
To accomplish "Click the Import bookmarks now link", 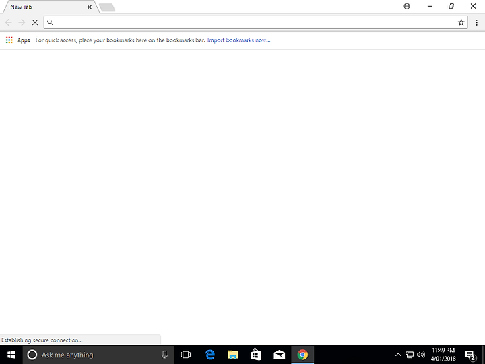I will (x=238, y=40).
